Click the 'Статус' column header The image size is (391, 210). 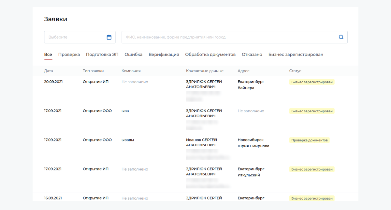pos(295,71)
